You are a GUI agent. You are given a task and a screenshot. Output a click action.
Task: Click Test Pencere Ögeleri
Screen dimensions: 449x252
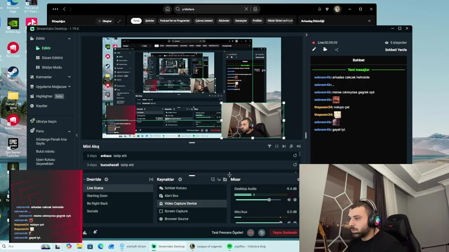pos(227,232)
